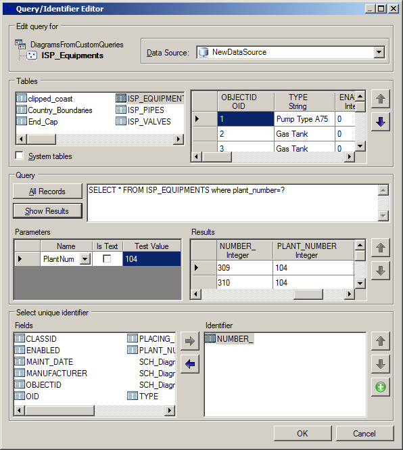Click Tables list scrollbar left arrow

point(21,139)
